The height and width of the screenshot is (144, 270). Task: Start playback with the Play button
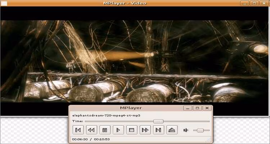(118, 130)
